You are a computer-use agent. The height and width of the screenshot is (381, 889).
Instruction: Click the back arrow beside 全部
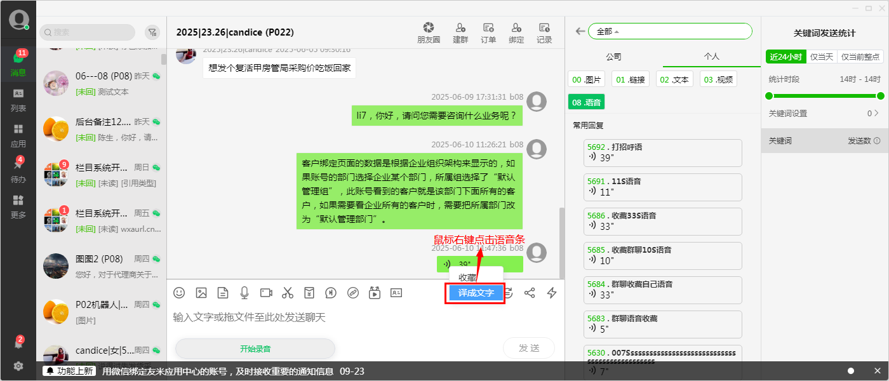pyautogui.click(x=580, y=30)
